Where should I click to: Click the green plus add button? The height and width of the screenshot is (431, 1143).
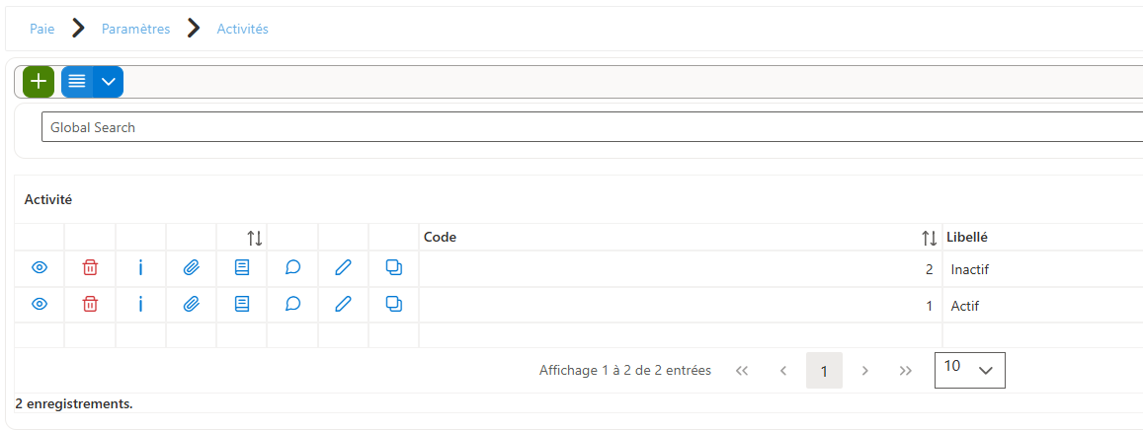(39, 82)
